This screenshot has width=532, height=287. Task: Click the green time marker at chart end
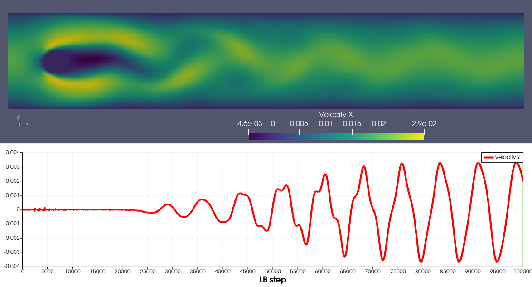click(x=523, y=227)
